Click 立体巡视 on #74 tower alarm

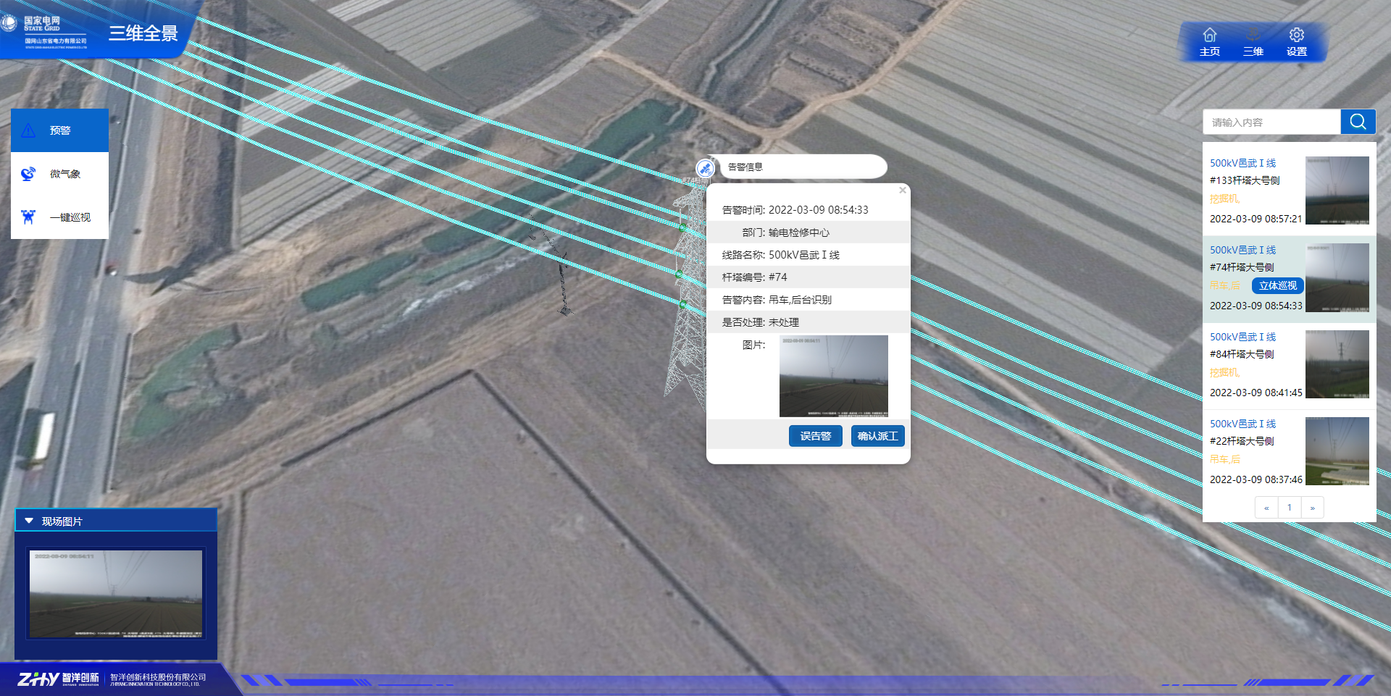pyautogui.click(x=1277, y=285)
